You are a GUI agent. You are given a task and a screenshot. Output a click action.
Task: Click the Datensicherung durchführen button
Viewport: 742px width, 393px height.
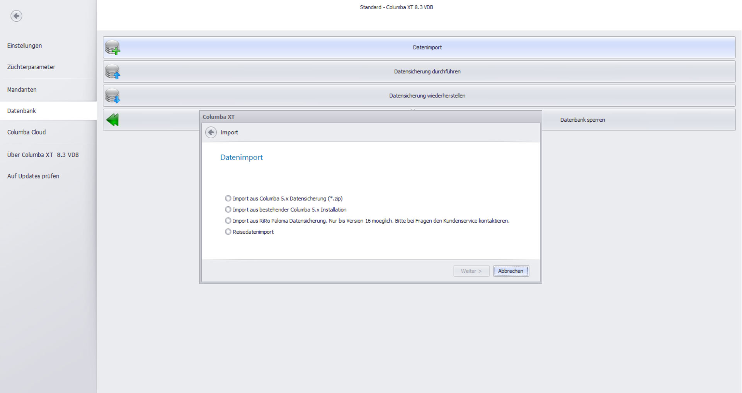pos(427,71)
